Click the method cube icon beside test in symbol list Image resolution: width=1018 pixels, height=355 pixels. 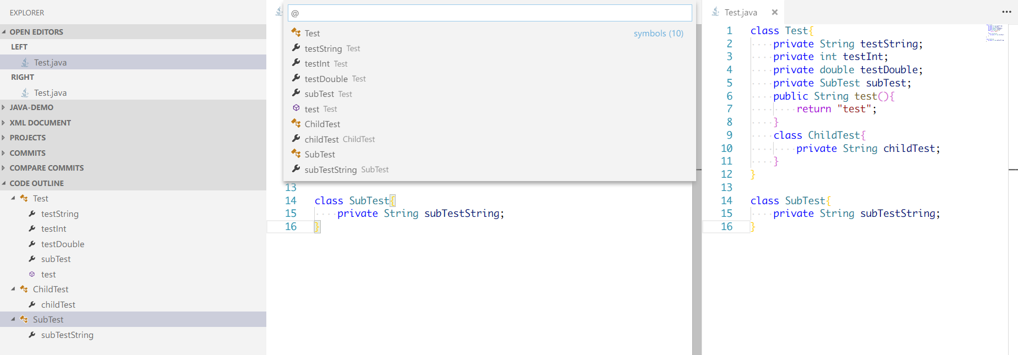296,108
